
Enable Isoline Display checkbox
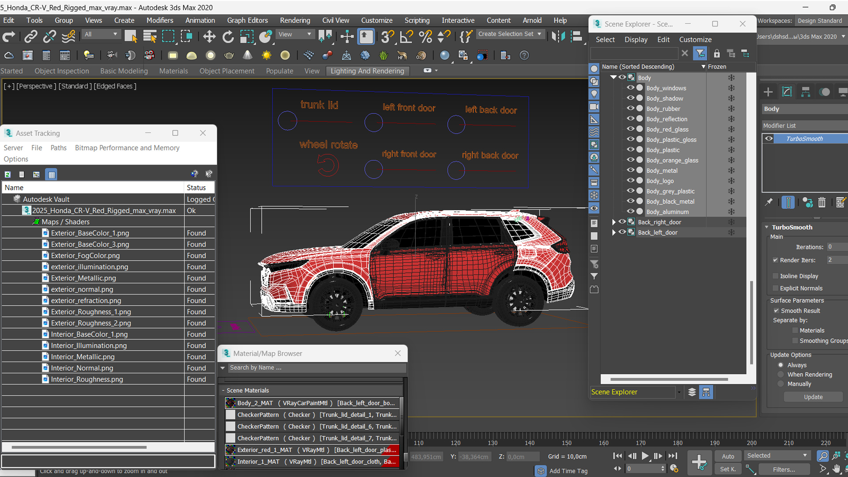coord(775,276)
